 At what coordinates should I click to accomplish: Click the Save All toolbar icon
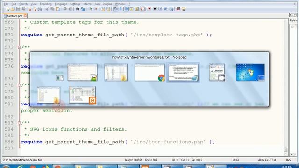(24, 9)
